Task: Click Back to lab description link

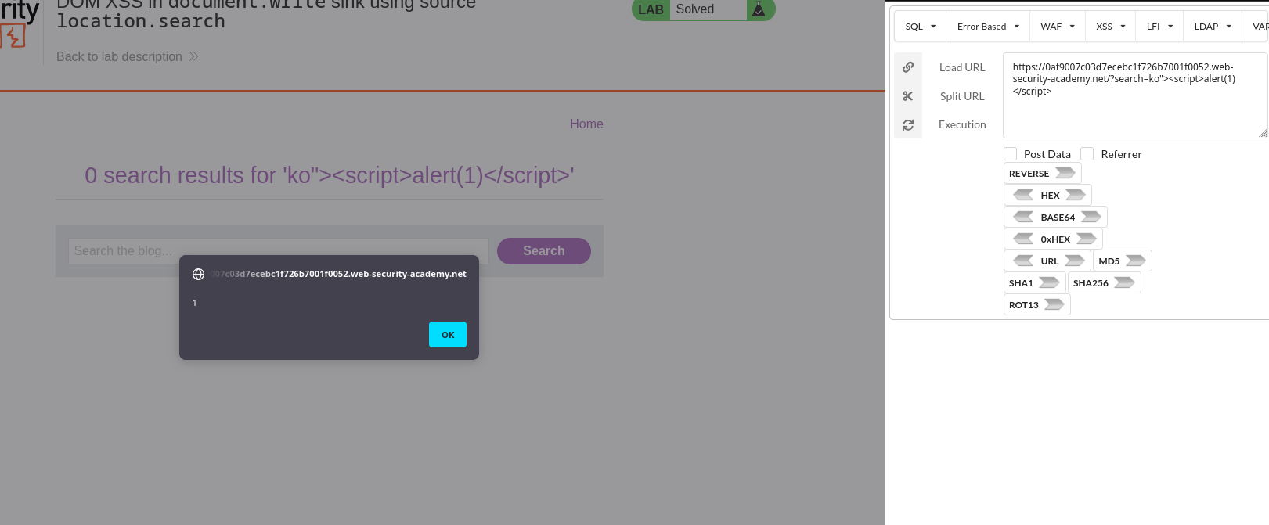Action: pyautogui.click(x=128, y=56)
